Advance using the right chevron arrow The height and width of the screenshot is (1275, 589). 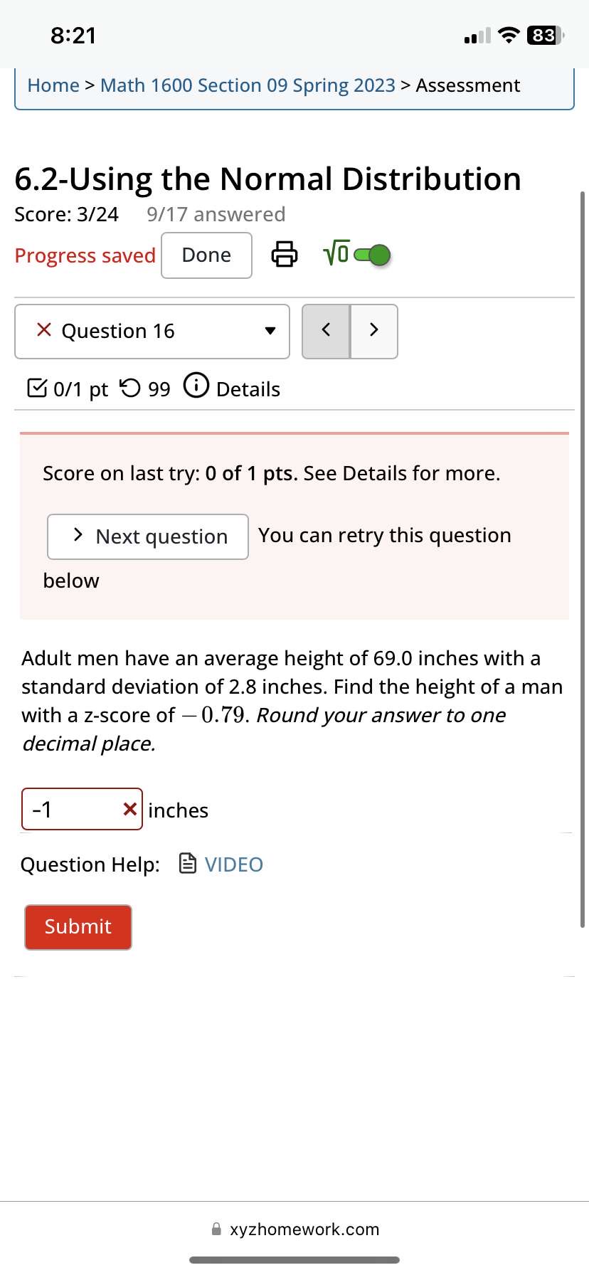(373, 330)
